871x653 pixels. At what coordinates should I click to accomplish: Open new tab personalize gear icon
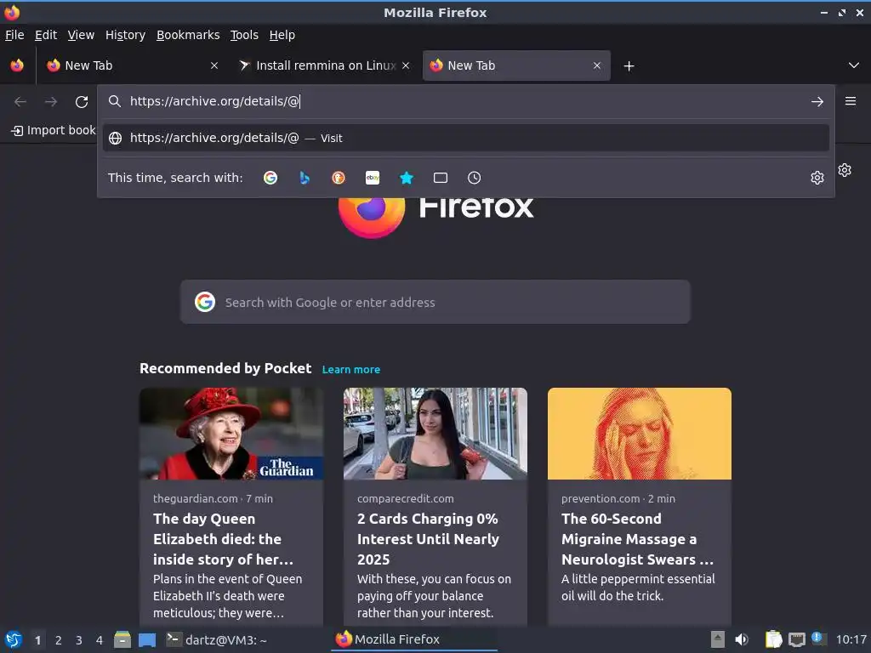(x=845, y=170)
